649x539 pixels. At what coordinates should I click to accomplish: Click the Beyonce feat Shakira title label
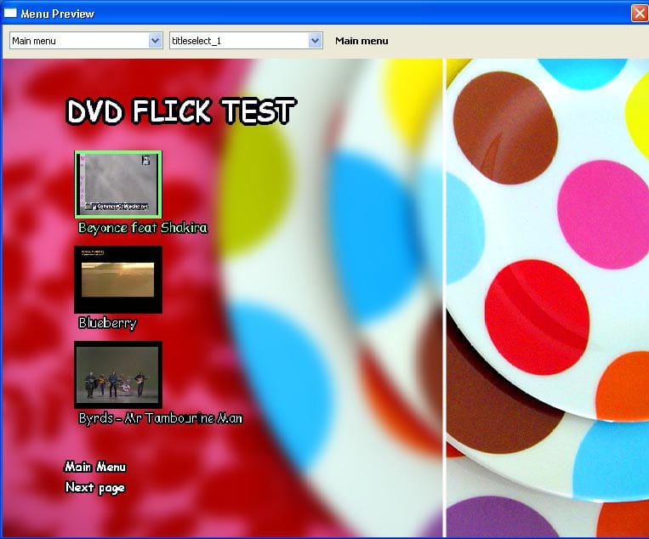[143, 228]
